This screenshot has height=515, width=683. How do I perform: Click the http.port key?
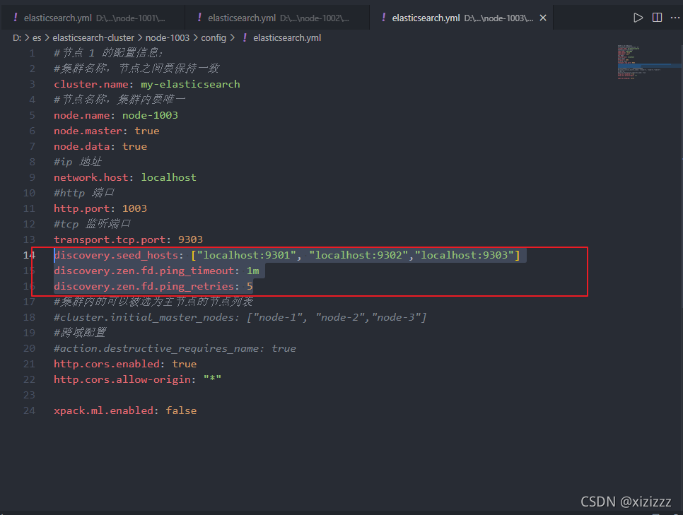81,209
